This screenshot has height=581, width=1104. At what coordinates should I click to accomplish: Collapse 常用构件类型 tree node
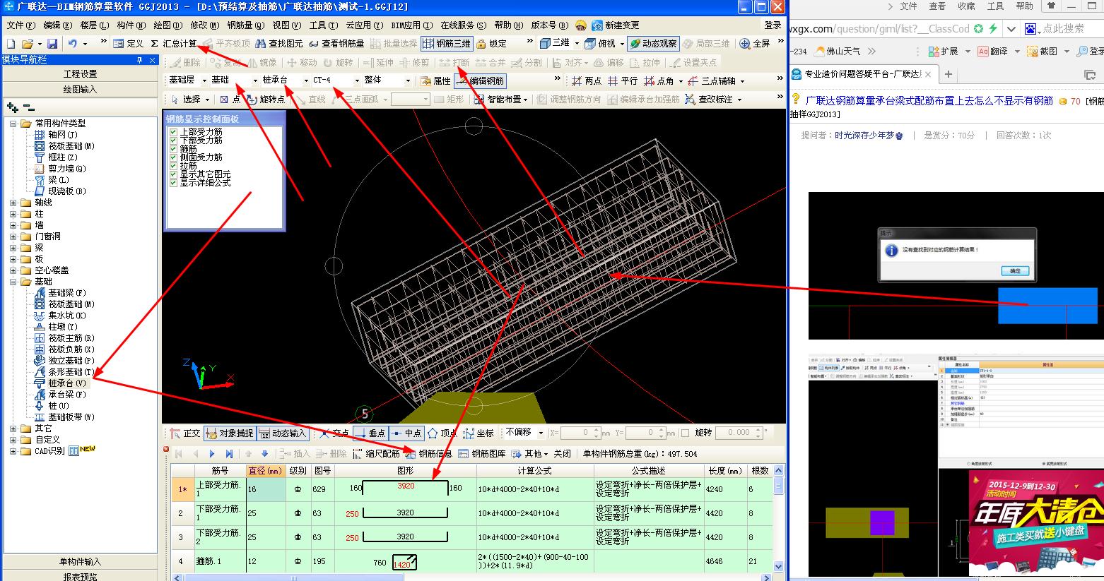coord(13,124)
